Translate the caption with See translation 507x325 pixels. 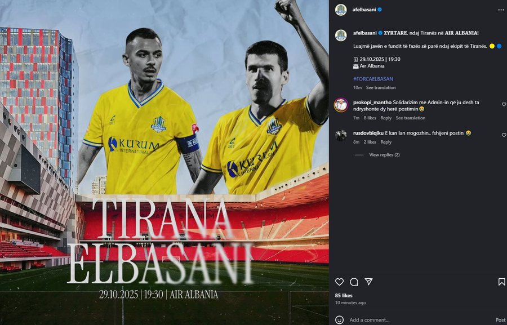(x=381, y=88)
